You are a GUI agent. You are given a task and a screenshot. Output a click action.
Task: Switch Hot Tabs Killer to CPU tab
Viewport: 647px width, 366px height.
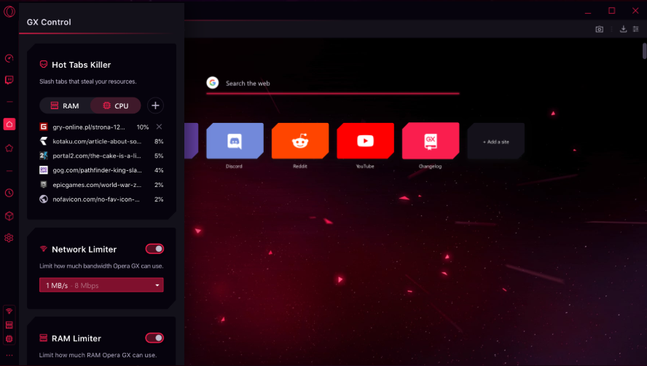point(116,106)
